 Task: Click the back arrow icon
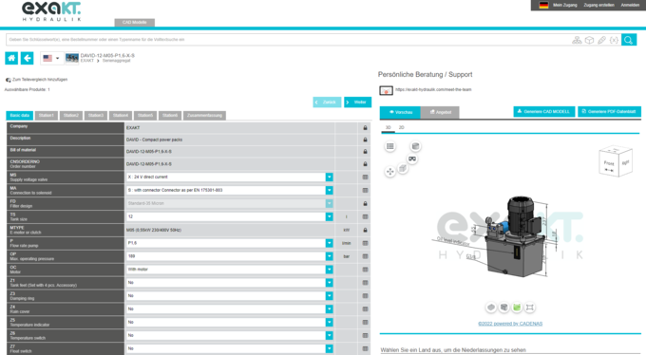coord(28,58)
